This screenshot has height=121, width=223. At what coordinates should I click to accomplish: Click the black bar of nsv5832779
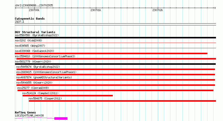(x=115, y=64)
